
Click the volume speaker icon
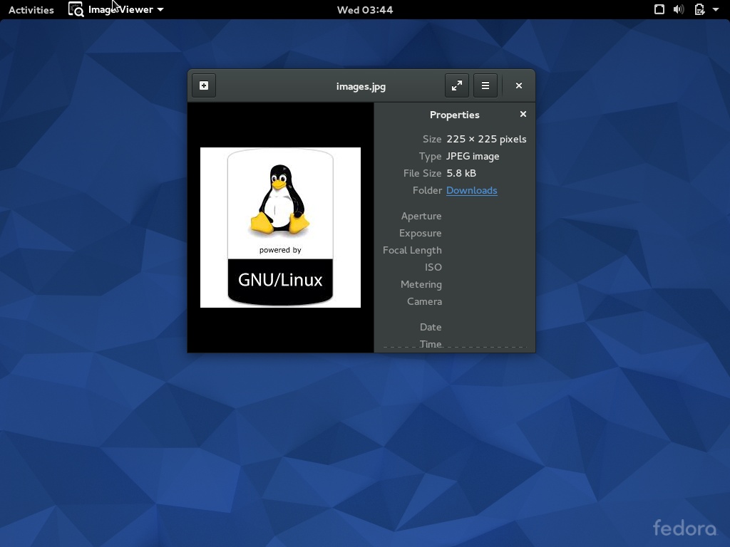point(679,9)
